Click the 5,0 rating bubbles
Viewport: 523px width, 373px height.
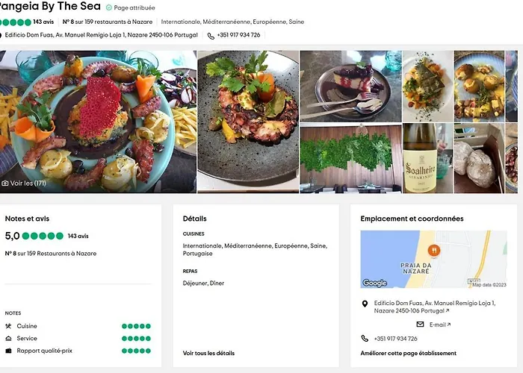pyautogui.click(x=43, y=236)
